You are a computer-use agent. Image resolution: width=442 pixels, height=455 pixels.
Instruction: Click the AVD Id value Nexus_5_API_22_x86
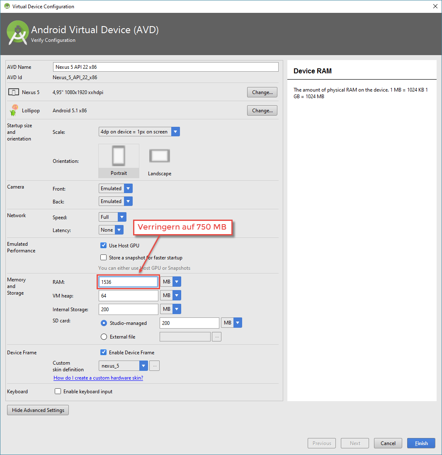click(75, 77)
